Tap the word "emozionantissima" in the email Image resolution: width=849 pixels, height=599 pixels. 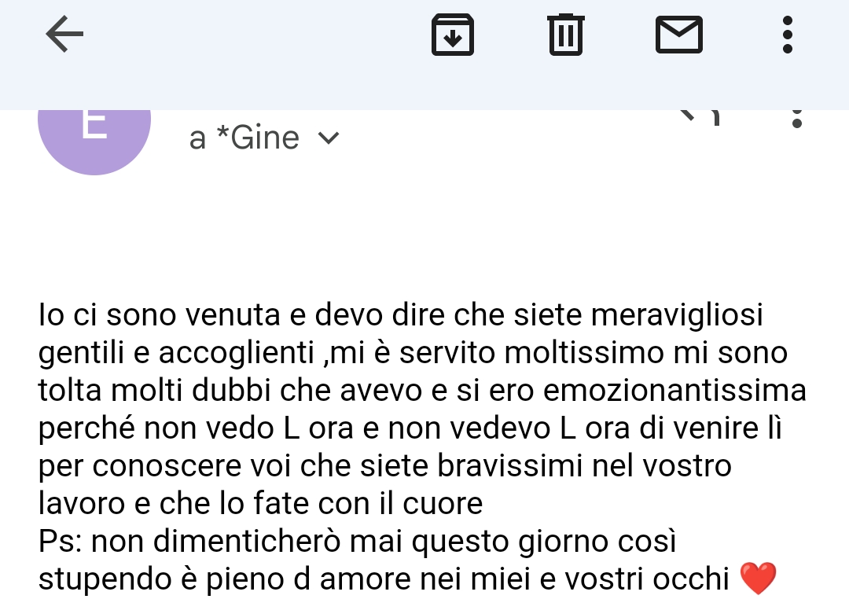coord(674,390)
